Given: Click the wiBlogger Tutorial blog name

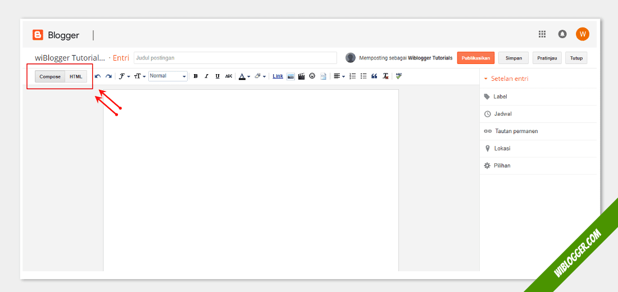Looking at the screenshot, I should (70, 58).
